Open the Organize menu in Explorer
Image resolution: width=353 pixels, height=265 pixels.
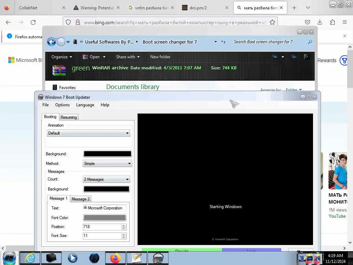click(x=62, y=57)
